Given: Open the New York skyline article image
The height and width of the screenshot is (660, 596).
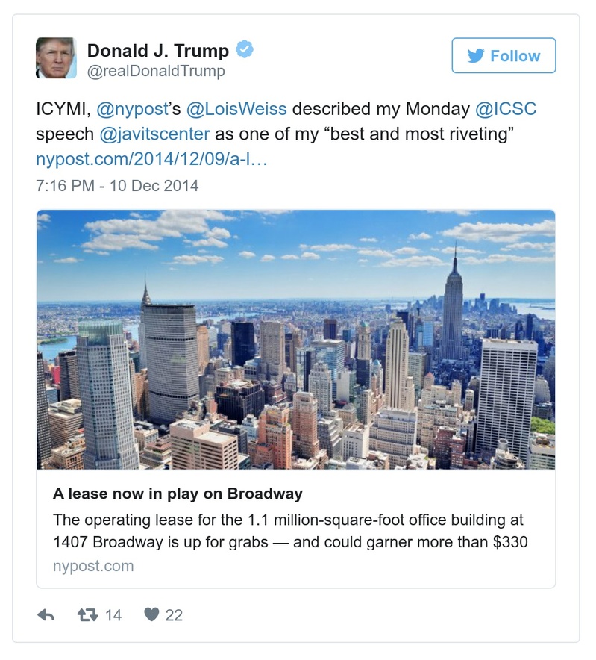Looking at the screenshot, I should click(x=295, y=340).
